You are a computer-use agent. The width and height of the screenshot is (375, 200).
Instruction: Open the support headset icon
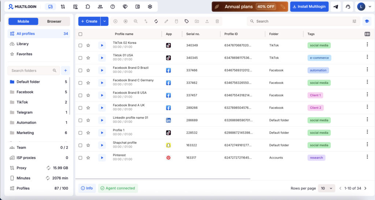click(x=348, y=7)
